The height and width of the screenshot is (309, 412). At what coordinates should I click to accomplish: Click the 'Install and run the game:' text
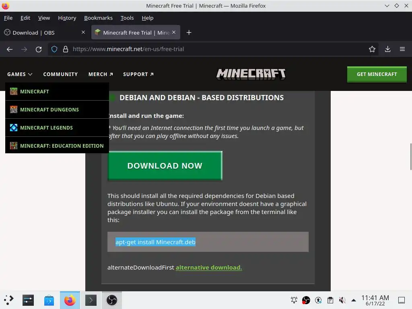coord(146,116)
